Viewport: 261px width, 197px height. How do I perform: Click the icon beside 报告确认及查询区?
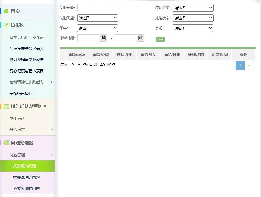[6, 106]
